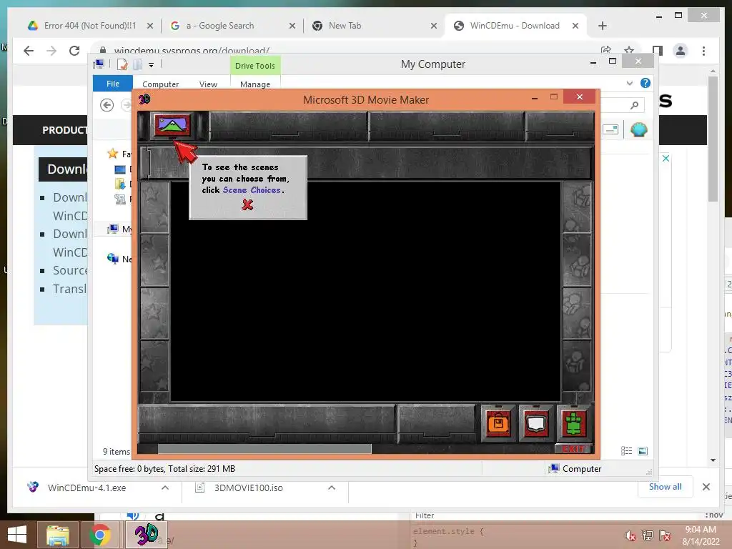732x549 pixels.
Task: Click the 3DMOVIE100.iso download item
Action: [248, 488]
